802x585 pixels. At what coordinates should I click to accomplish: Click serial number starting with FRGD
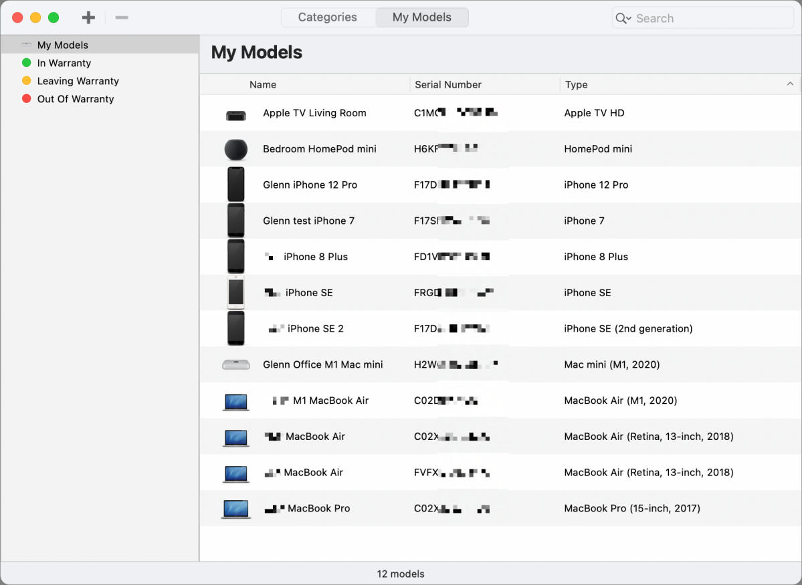point(454,293)
